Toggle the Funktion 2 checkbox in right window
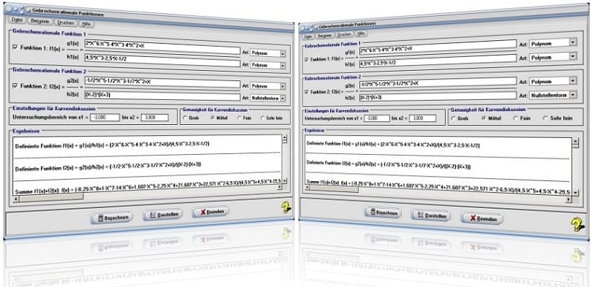The width and height of the screenshot is (593, 287). [306, 91]
